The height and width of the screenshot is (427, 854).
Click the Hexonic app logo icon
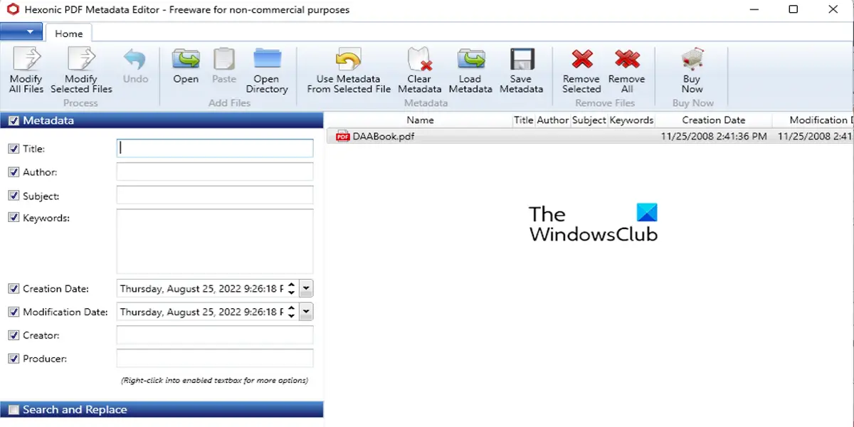click(x=12, y=10)
